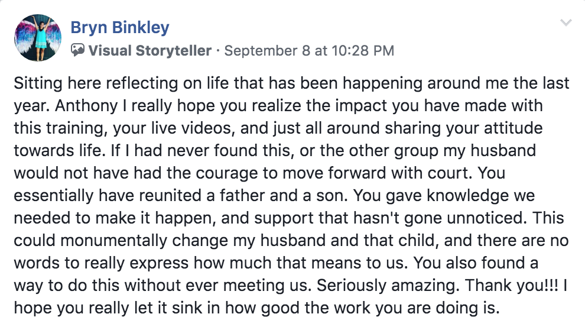Click the Visual Storyteller badge icon
Screen dimensions: 585x330
click(x=77, y=50)
